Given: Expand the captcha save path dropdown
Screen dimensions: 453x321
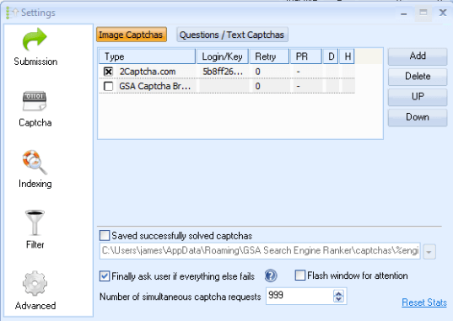Looking at the screenshot, I should tap(429, 252).
